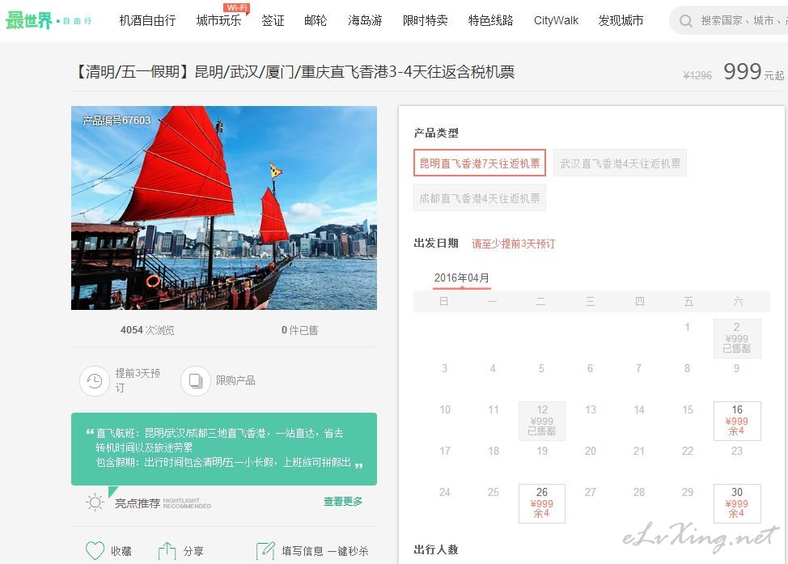
Task: Select 特色线路 in the navigation
Action: tap(490, 20)
